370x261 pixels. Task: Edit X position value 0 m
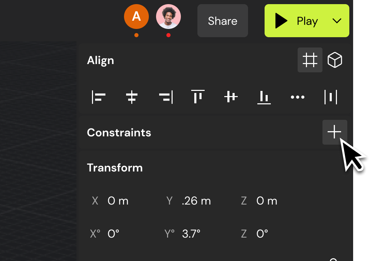(118, 201)
